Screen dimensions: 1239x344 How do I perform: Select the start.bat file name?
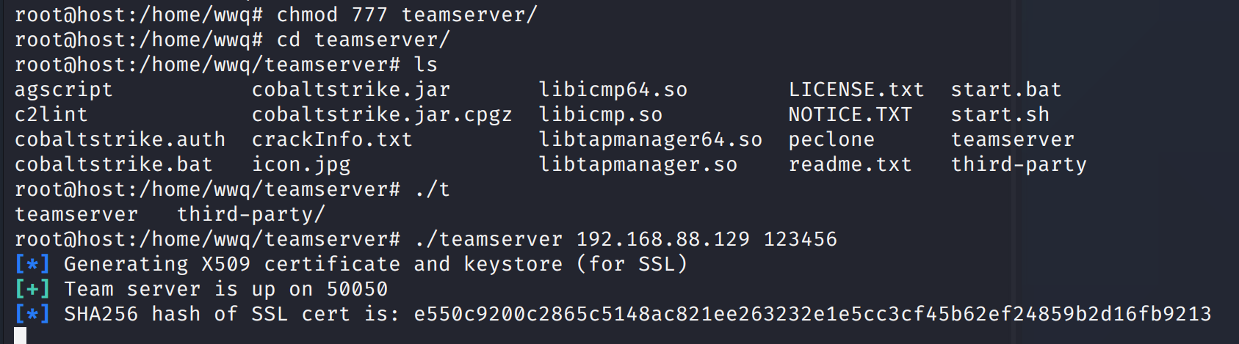[1006, 90]
